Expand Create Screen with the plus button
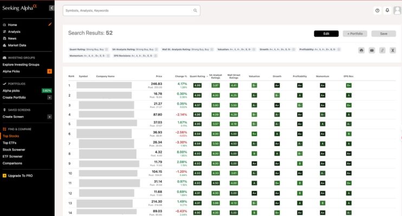402x216 pixels. pos(49,117)
